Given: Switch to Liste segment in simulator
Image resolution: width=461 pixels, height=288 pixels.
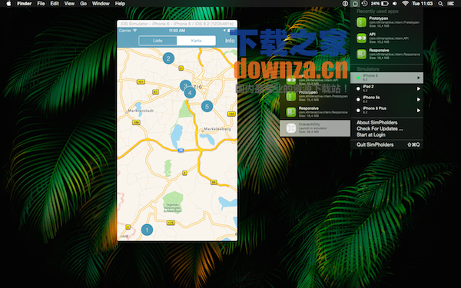Looking at the screenshot, I should pyautogui.click(x=158, y=41).
